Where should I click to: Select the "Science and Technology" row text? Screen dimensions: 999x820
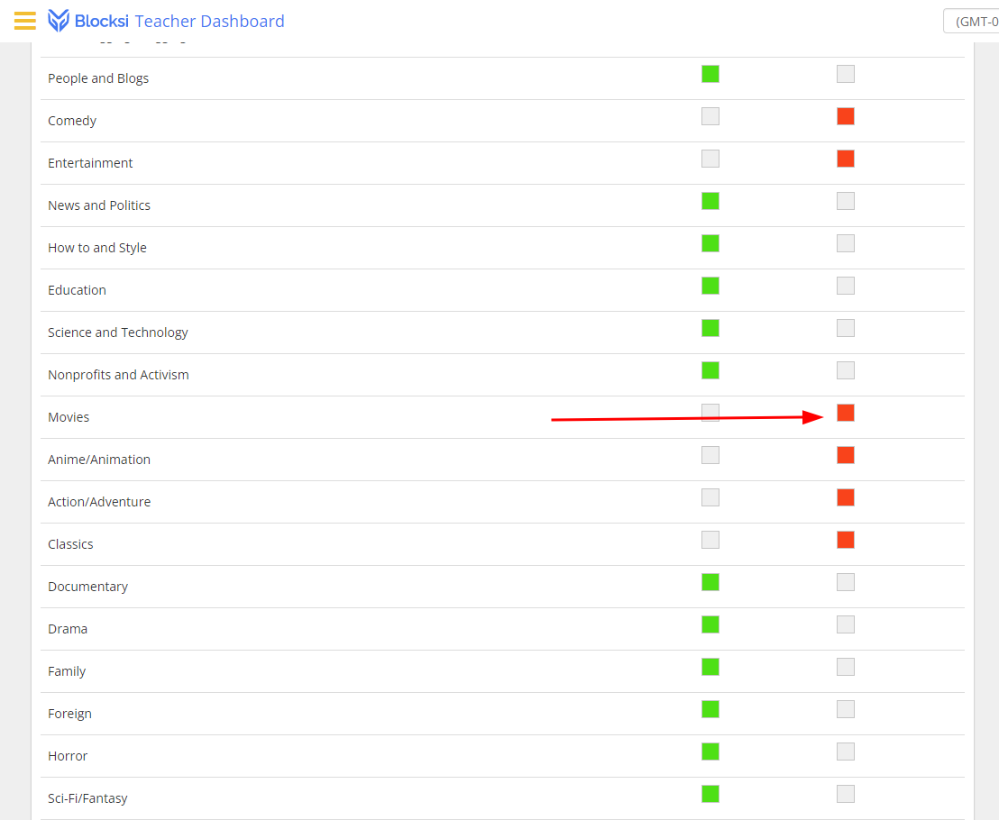pos(118,333)
